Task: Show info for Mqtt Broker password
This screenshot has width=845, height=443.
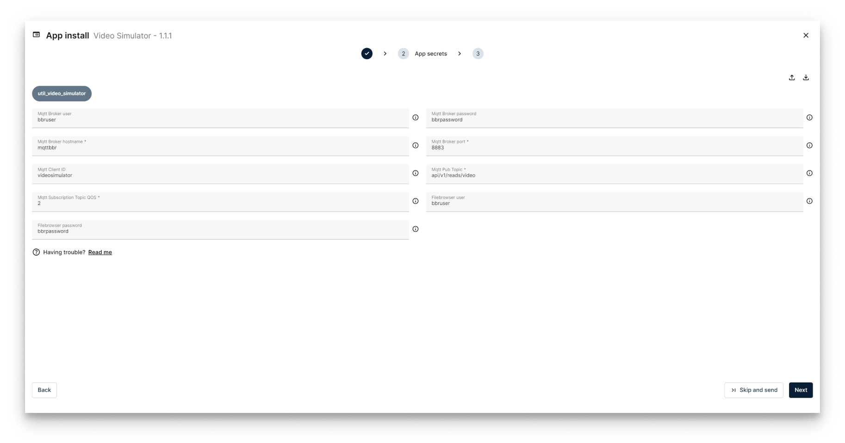Action: [809, 117]
